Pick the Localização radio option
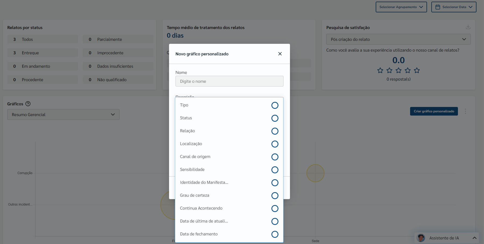 pos(275,144)
